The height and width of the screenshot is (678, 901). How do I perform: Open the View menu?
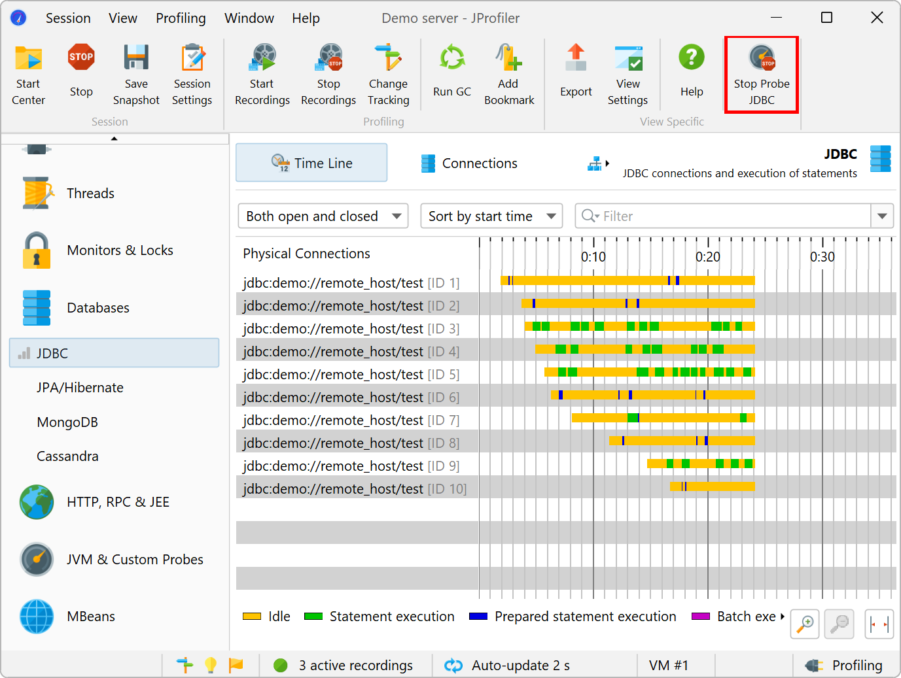point(123,18)
